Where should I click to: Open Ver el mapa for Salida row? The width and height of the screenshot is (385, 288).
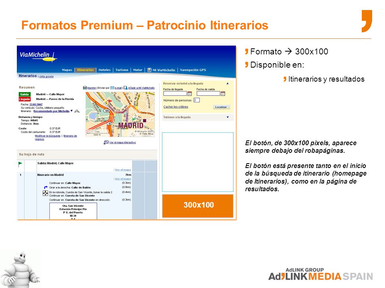click(x=123, y=170)
